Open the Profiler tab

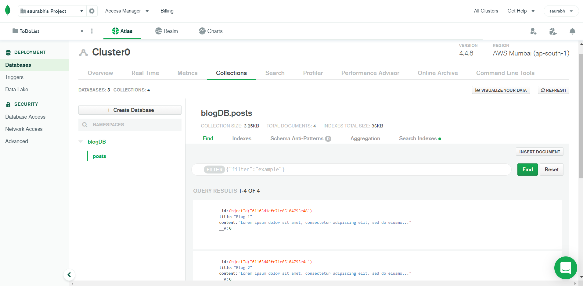[313, 73]
